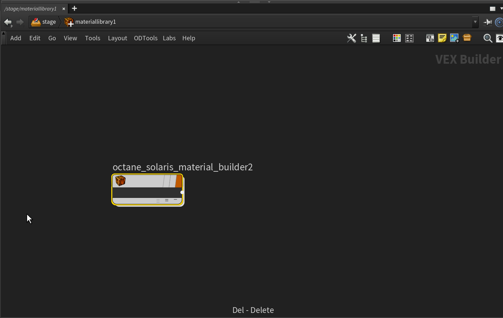Open the Help menu

(189, 38)
